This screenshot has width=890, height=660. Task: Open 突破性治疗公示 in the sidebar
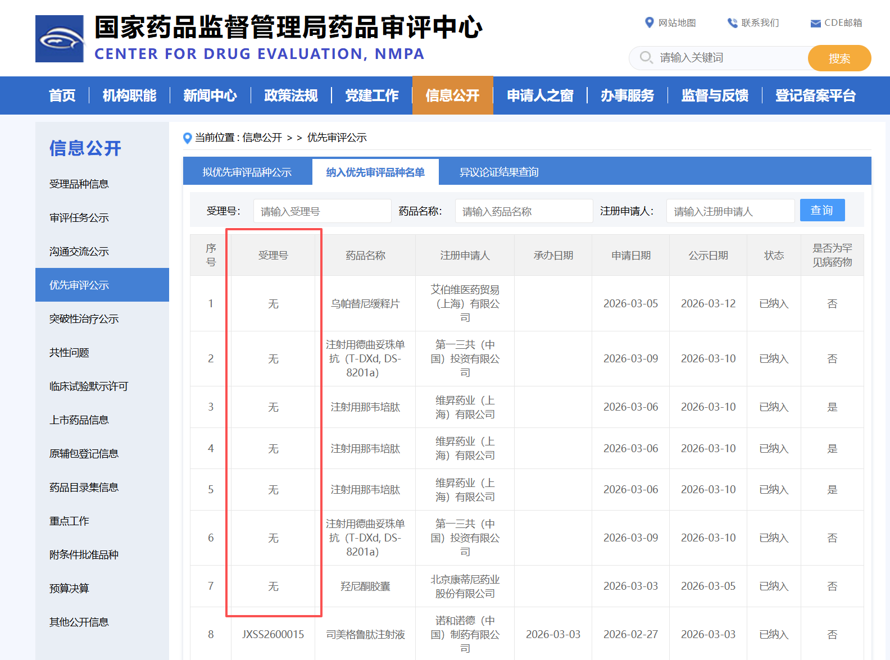pos(84,319)
